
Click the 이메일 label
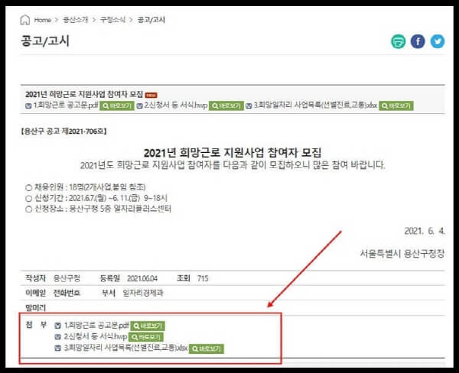point(36,293)
